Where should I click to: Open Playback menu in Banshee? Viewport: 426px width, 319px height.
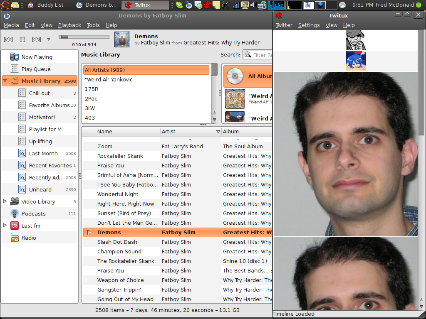(x=69, y=25)
